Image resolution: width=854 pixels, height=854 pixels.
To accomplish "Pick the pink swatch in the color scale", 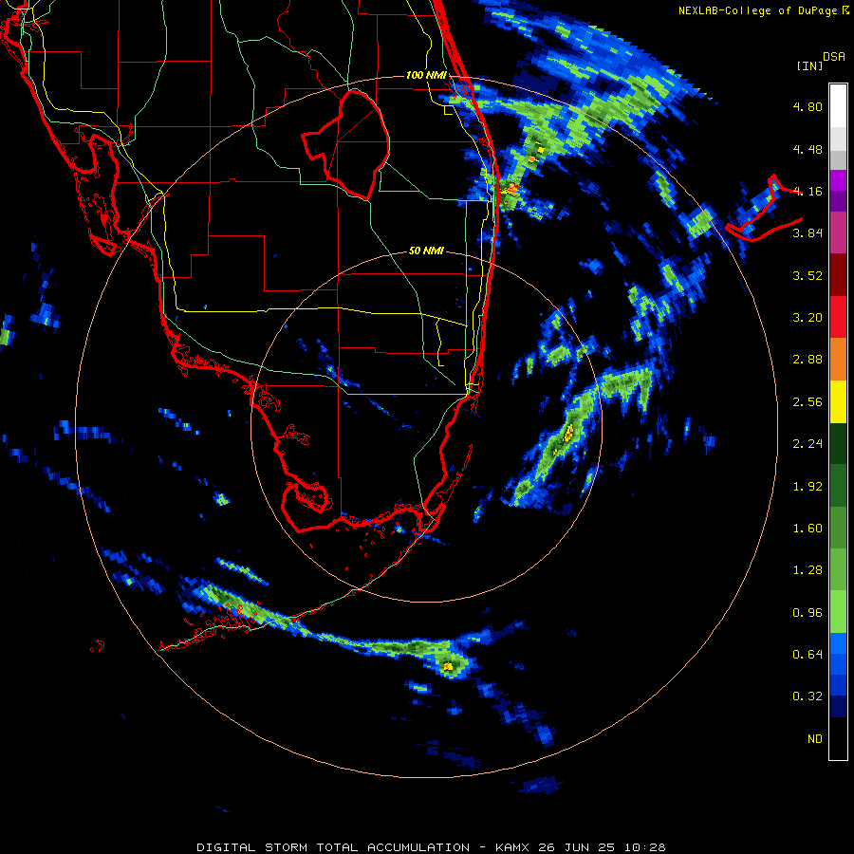I will [838, 233].
